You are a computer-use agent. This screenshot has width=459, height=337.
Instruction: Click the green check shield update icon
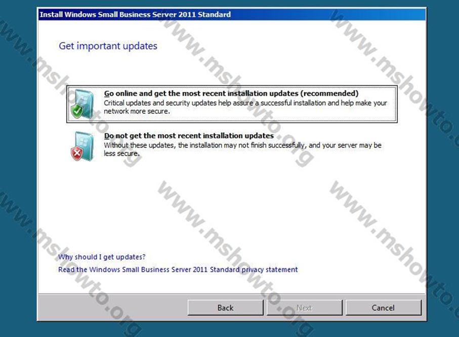(82, 104)
